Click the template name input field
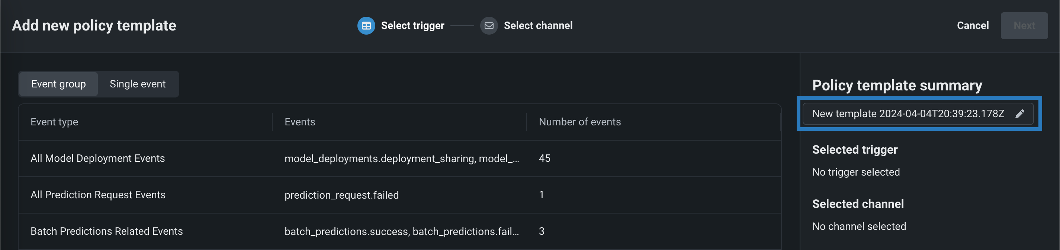 pos(908,114)
